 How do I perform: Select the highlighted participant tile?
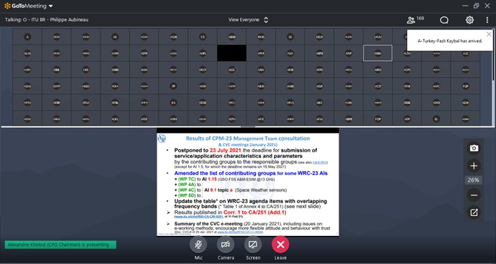(378, 53)
